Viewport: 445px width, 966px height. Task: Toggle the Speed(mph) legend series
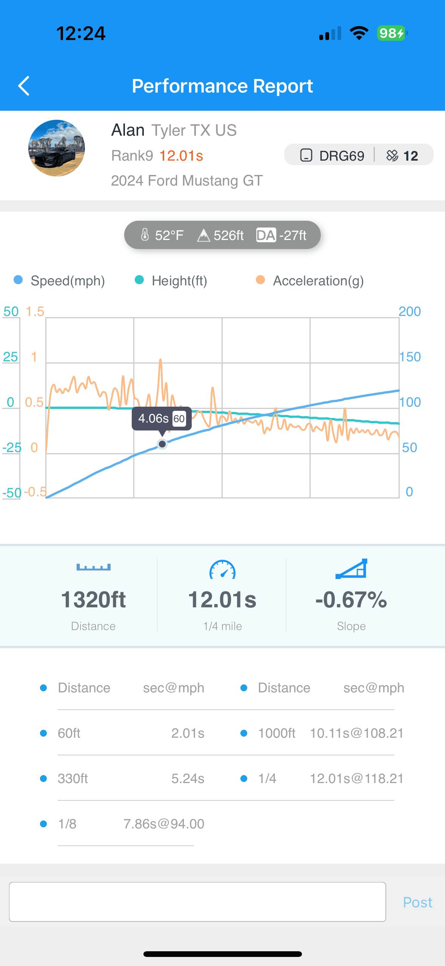tap(60, 281)
